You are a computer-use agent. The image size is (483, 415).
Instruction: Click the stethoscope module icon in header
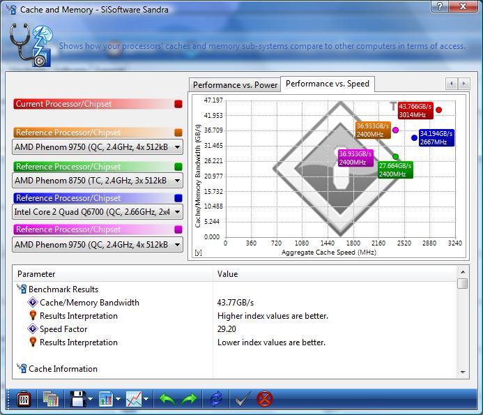pyautogui.click(x=30, y=45)
